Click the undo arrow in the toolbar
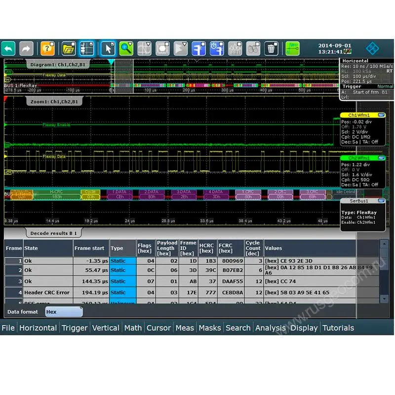Screen dimensions: 395x395 (x=8, y=48)
